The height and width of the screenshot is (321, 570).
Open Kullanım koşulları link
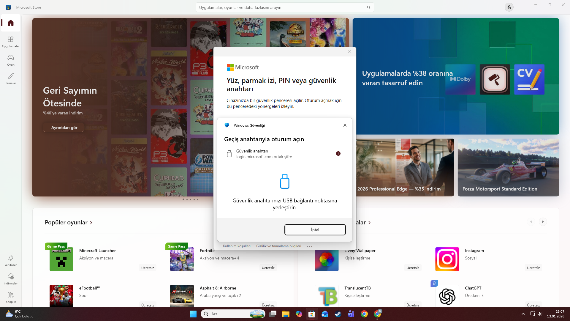coord(237,246)
